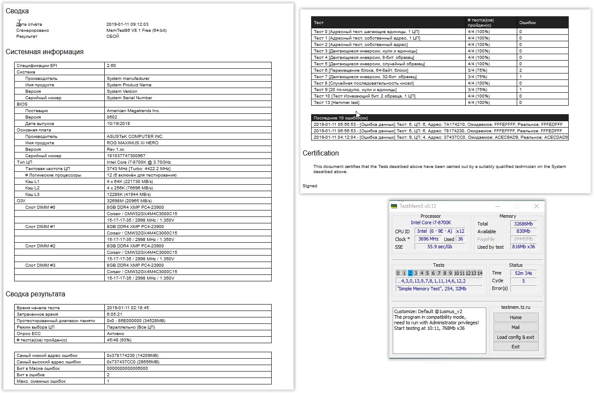Image resolution: width=594 pixels, height=393 pixels.
Task: Click the SSE speed field 55.9 sec/Gb
Action: point(439,247)
